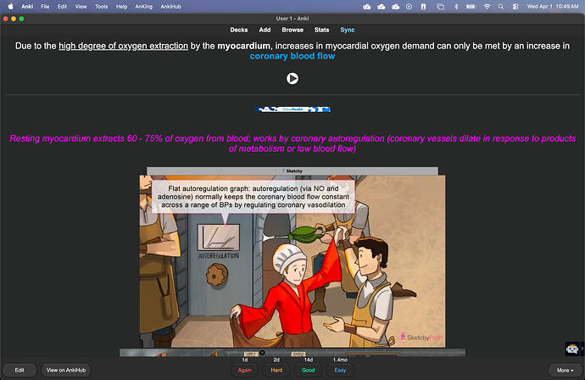The width and height of the screenshot is (585, 380).
Task: Click the pink "Resting myocardium extracts" note text
Action: coord(292,143)
